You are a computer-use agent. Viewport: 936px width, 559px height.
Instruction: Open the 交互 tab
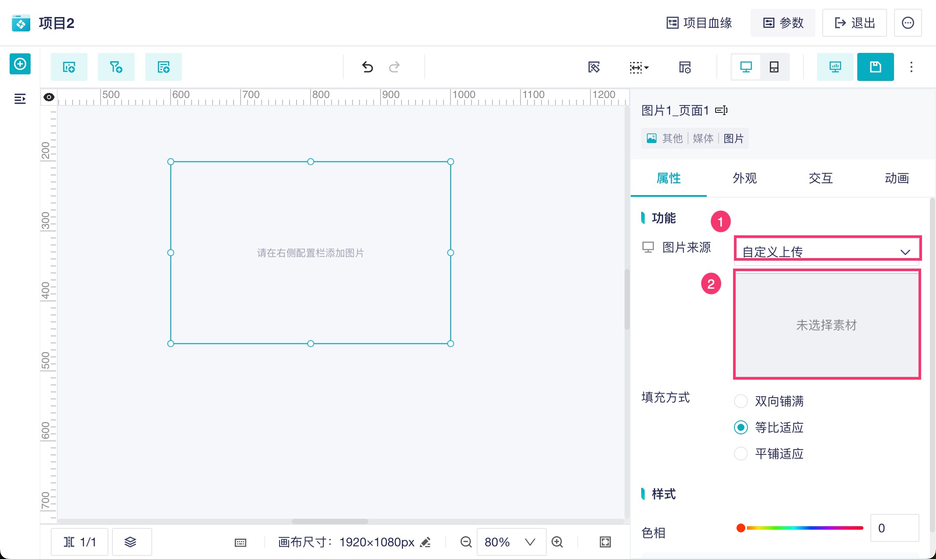[x=821, y=178]
